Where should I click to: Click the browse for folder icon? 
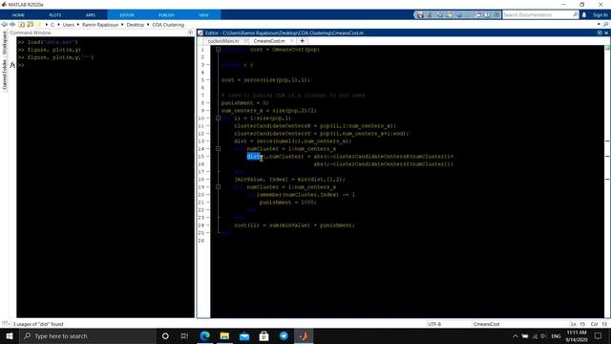pyautogui.click(x=30, y=25)
